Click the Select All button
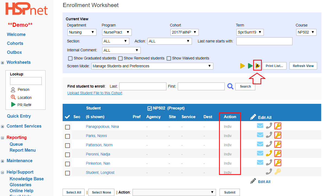This screenshot has width=322, height=196. tap(73, 192)
